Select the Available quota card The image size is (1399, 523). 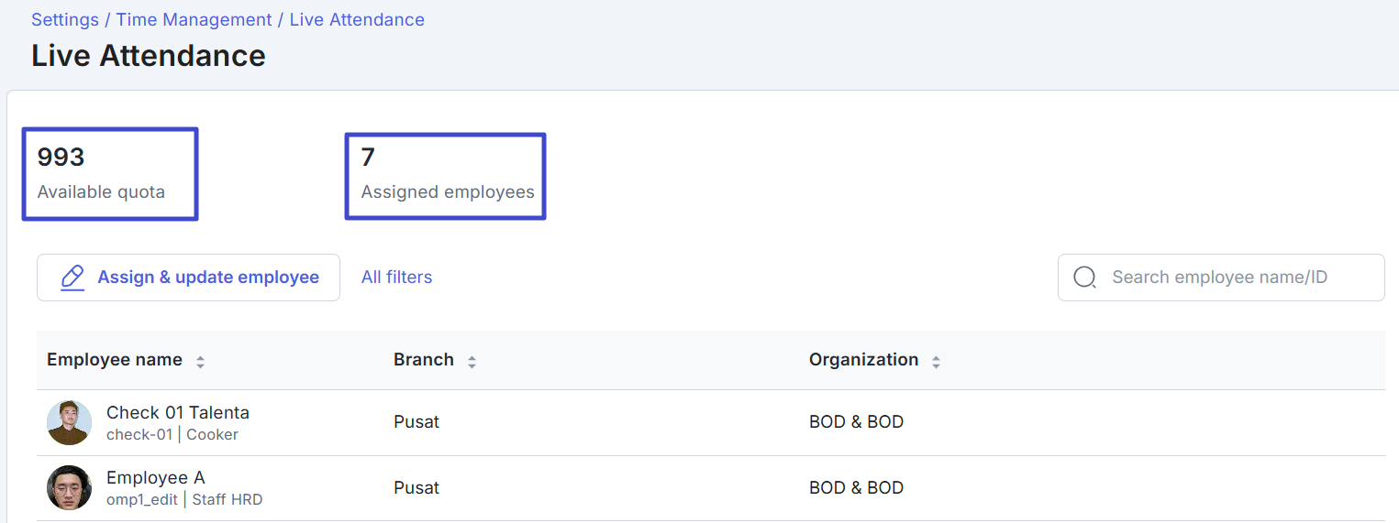[110, 174]
